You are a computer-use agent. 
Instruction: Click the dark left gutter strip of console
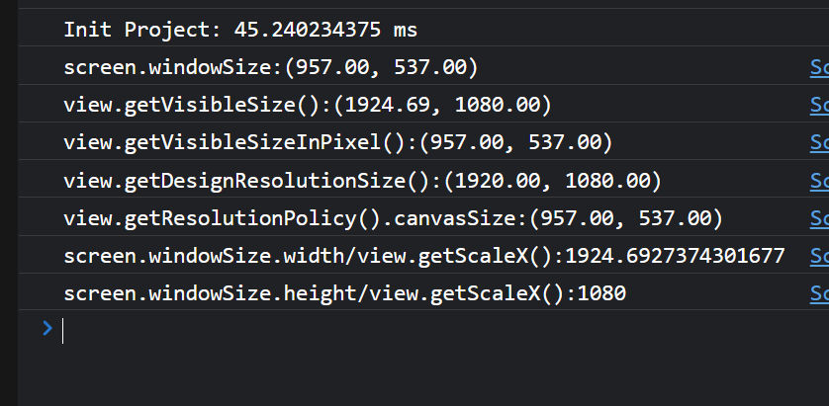[8, 198]
